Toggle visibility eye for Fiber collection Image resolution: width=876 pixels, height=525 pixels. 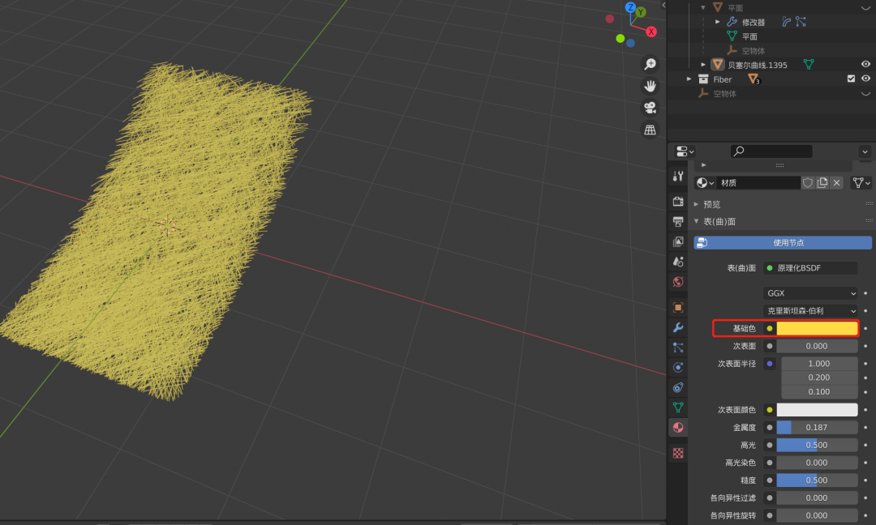point(865,79)
